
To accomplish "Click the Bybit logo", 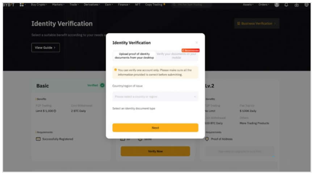I will tap(9, 5).
